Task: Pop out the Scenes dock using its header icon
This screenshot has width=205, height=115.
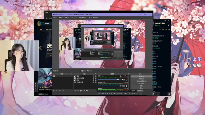Action: pos(72,74)
